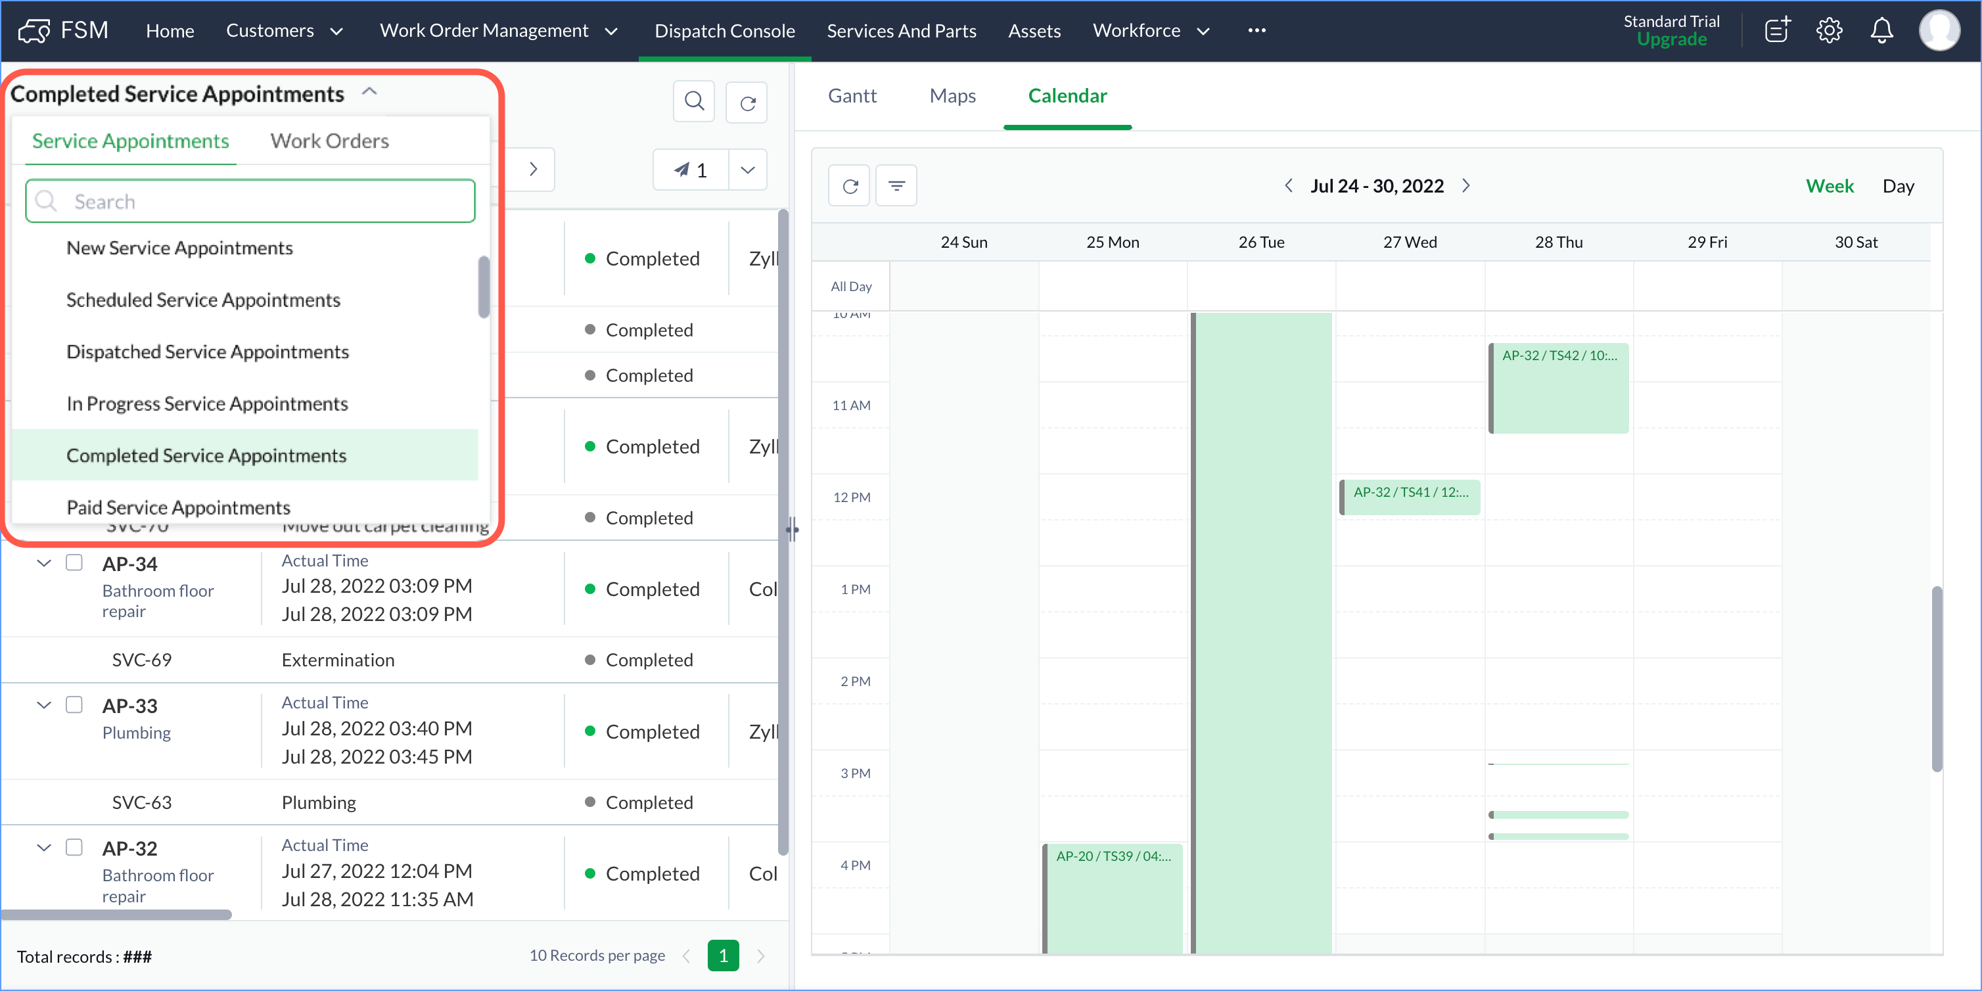Click the calendar refresh icon

click(x=848, y=186)
